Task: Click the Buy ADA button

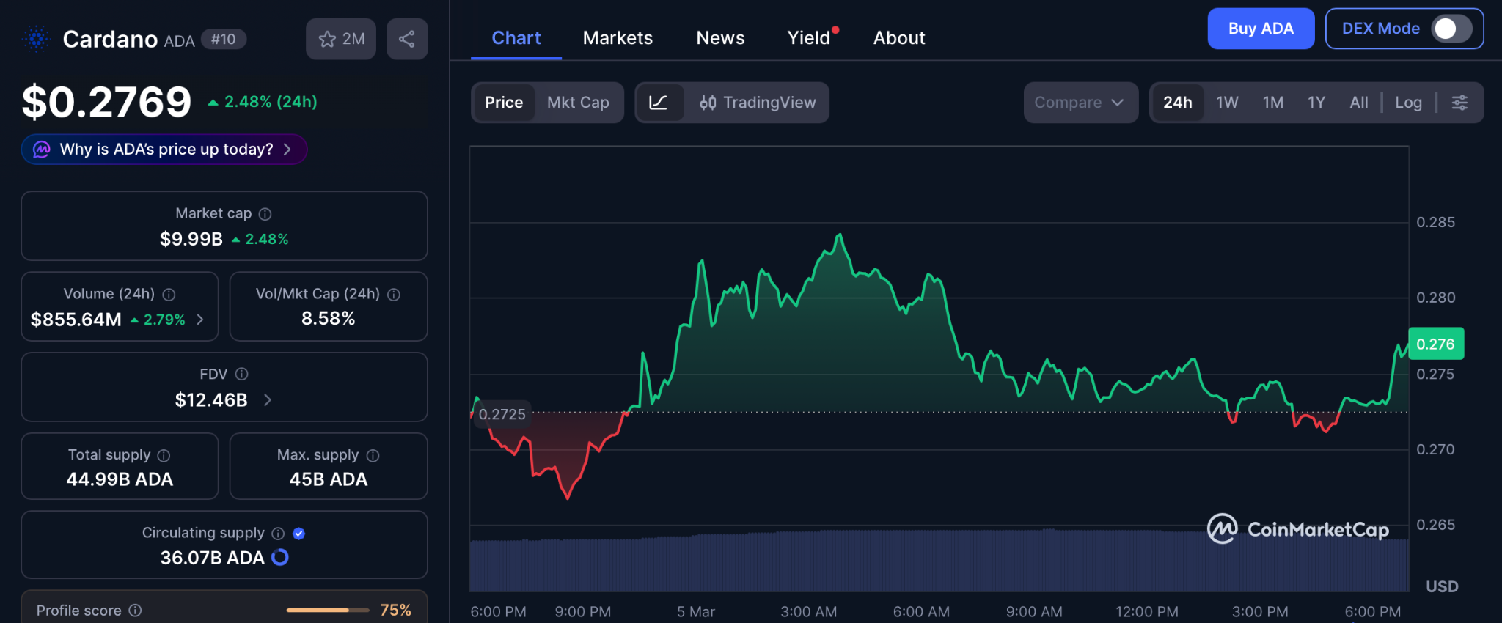Action: tap(1261, 29)
